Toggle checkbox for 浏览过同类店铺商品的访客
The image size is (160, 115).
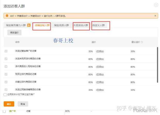pos(6,90)
